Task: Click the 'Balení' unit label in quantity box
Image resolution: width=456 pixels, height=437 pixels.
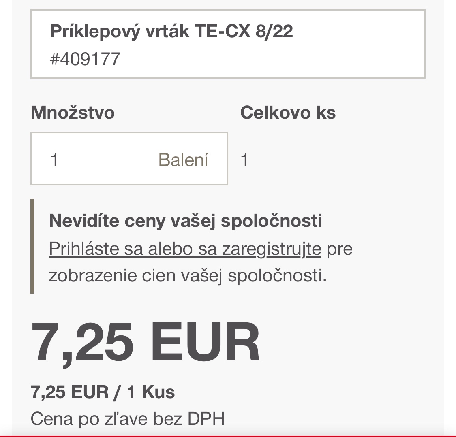Action: coord(183,160)
